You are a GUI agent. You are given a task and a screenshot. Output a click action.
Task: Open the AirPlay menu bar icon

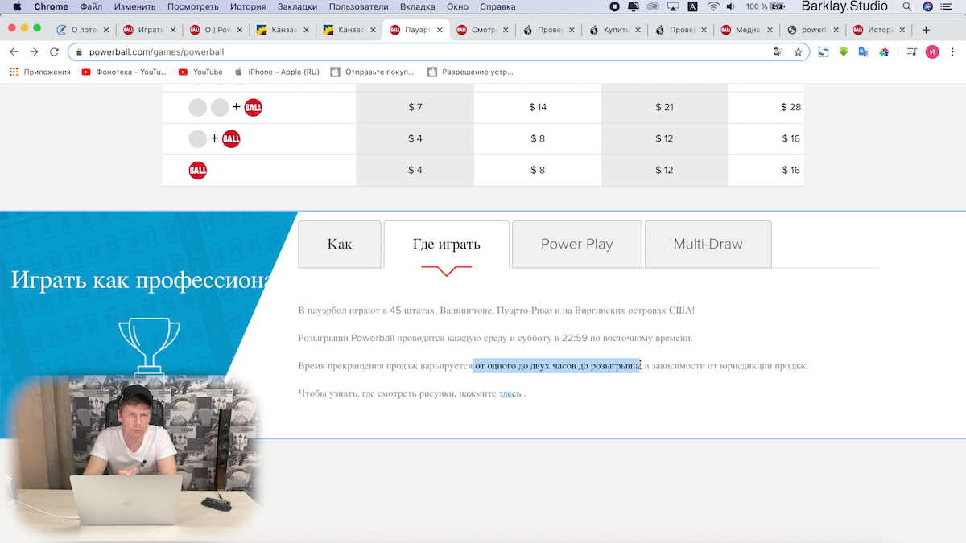[673, 6]
